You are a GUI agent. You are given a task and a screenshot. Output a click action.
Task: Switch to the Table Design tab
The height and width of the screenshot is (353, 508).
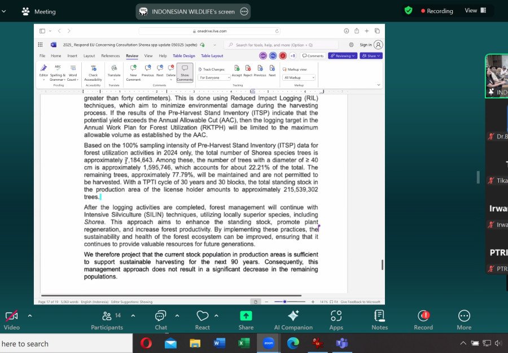click(183, 56)
